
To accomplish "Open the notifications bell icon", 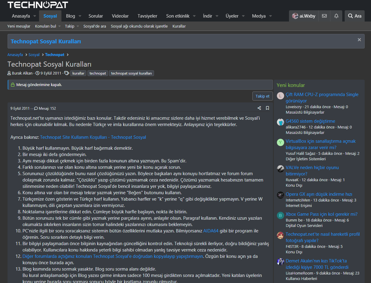I will 336,16.
